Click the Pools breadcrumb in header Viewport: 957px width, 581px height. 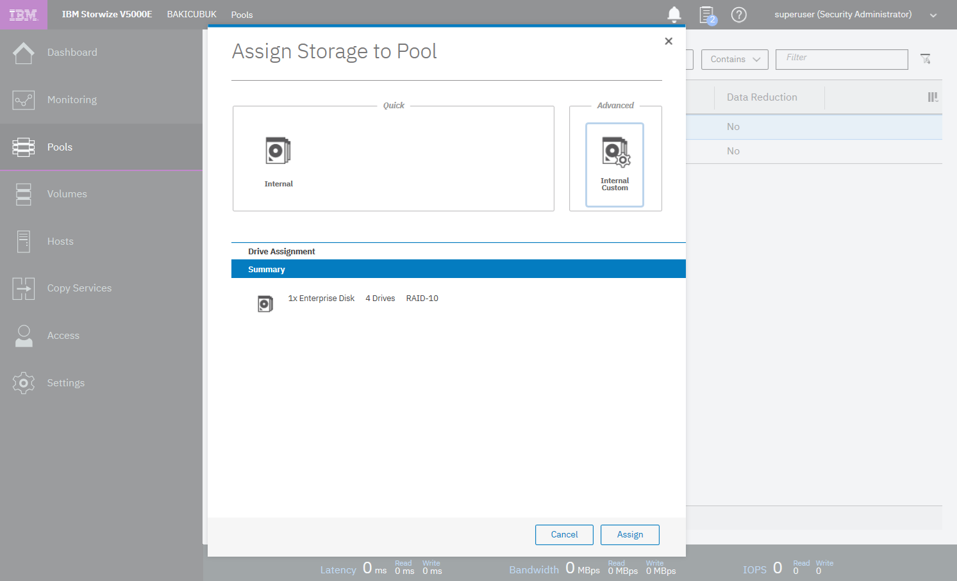point(242,15)
